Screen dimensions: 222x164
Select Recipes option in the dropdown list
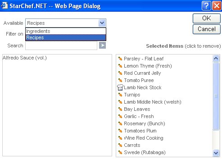click(x=66, y=37)
